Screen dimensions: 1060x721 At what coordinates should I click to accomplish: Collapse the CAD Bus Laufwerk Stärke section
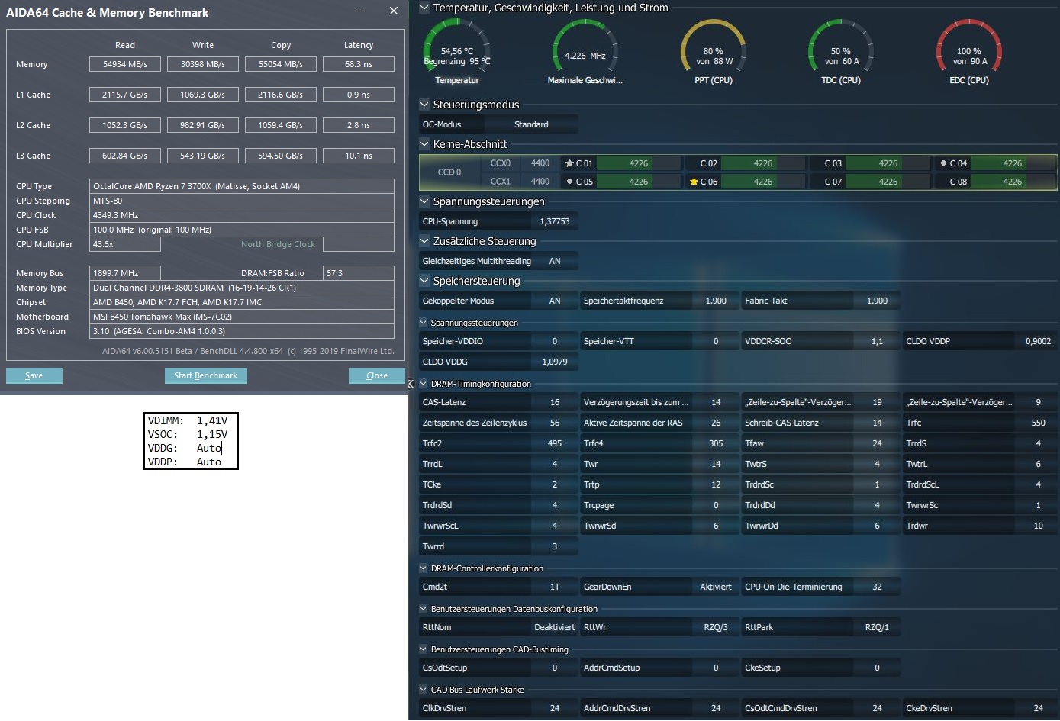[424, 690]
